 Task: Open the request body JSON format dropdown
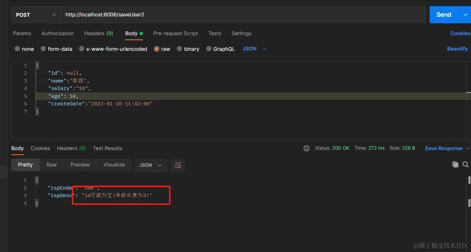254,49
